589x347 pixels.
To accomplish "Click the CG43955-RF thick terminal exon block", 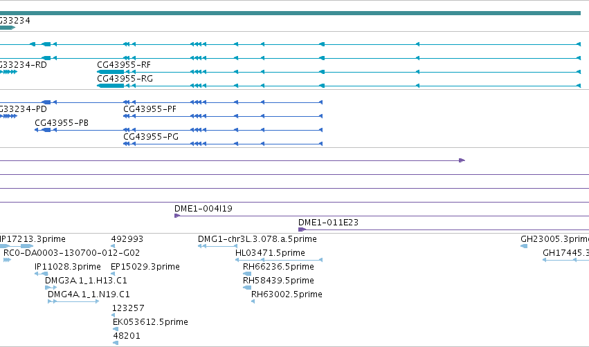I will coord(111,72).
